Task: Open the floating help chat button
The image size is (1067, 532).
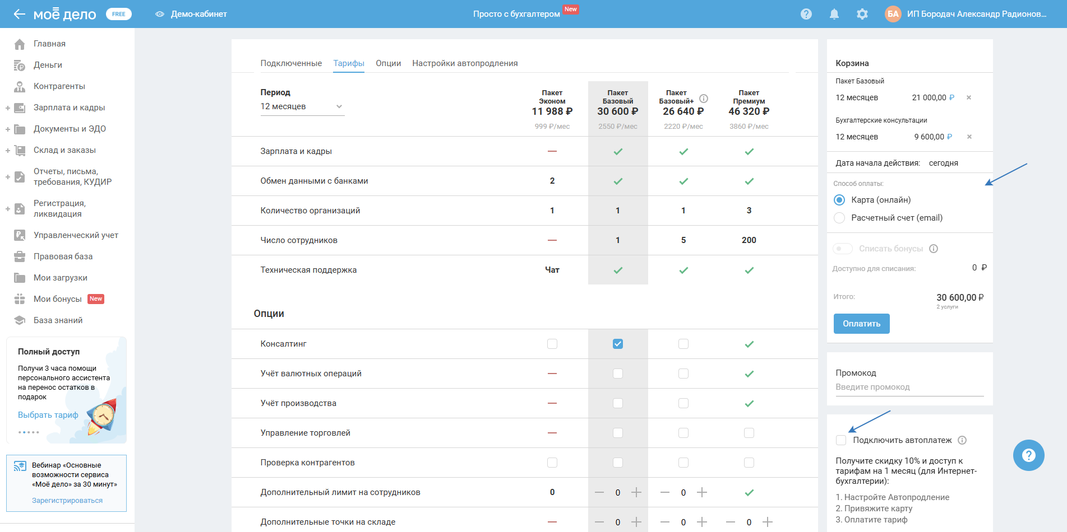Action: tap(1028, 455)
